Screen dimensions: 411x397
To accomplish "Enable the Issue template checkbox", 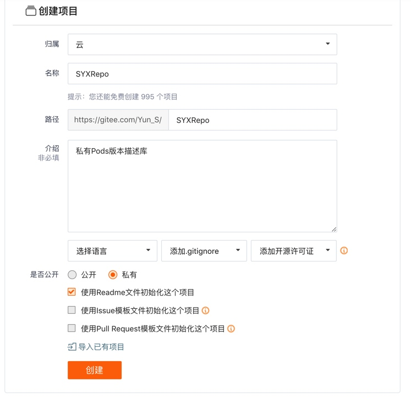I will pyautogui.click(x=72, y=310).
